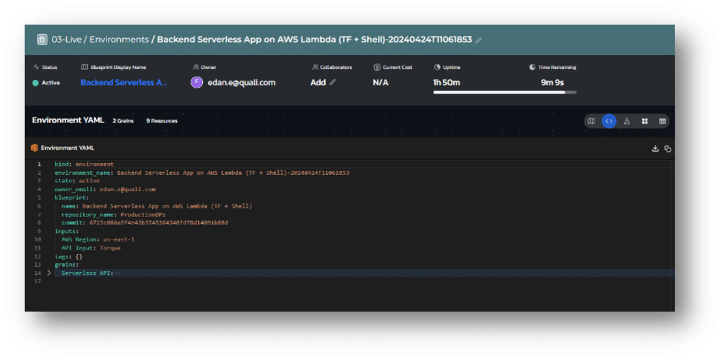Open the table view icon
The image size is (725, 360).
(662, 121)
